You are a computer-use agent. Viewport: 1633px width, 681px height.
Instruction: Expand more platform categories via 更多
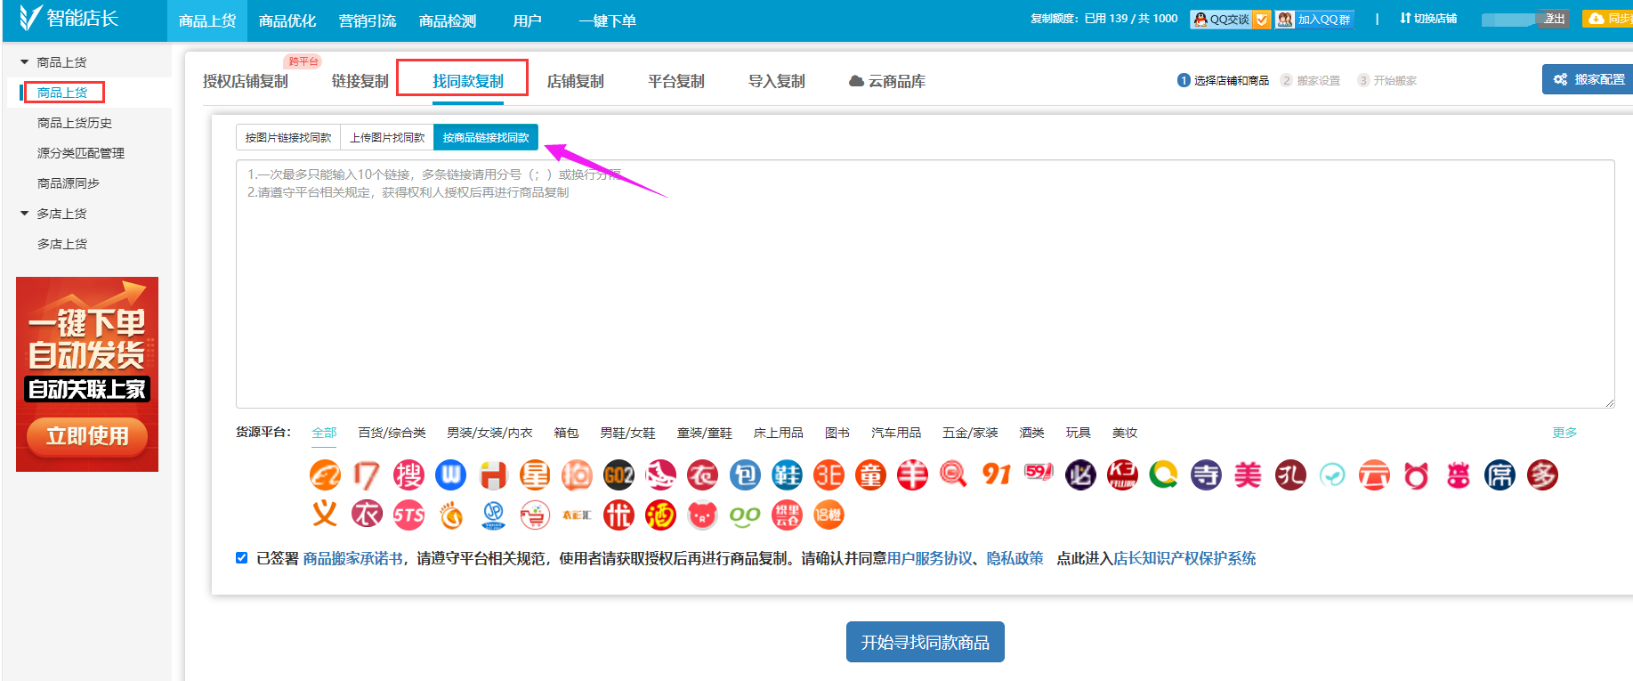[1564, 433]
